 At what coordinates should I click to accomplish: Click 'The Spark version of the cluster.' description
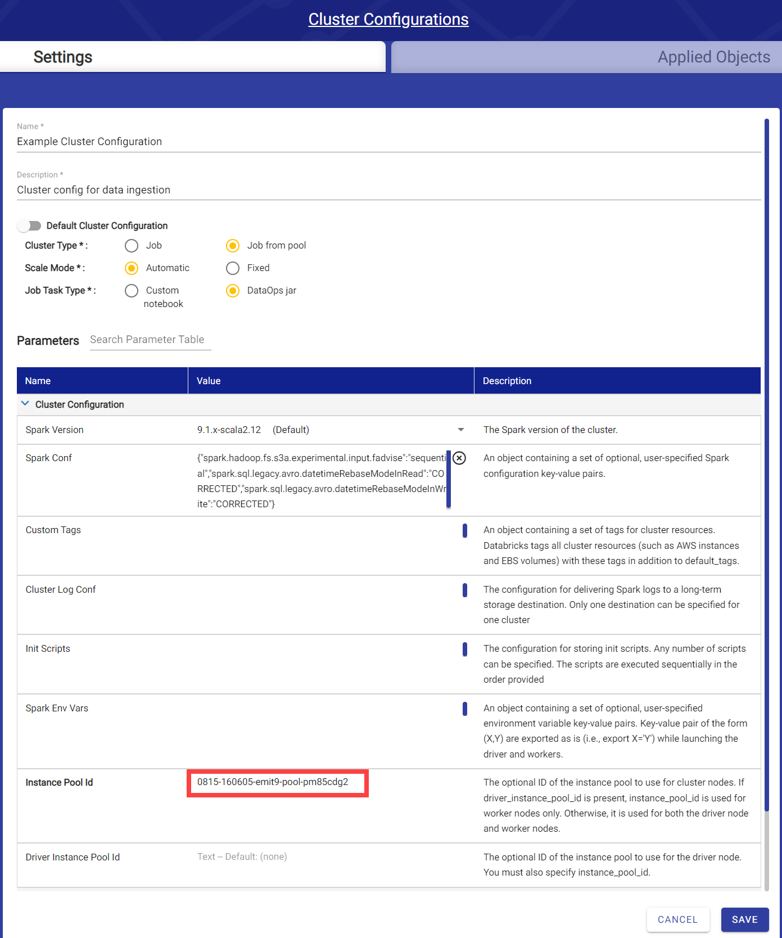(x=550, y=430)
